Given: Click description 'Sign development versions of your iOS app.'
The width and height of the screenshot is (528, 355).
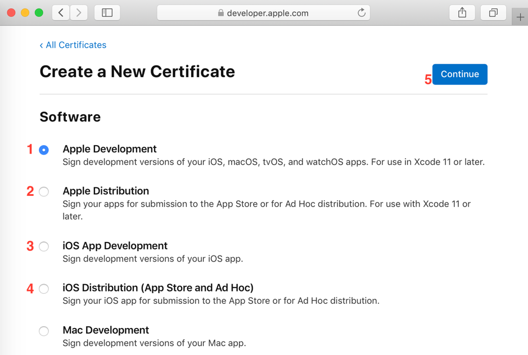Looking at the screenshot, I should click(152, 259).
